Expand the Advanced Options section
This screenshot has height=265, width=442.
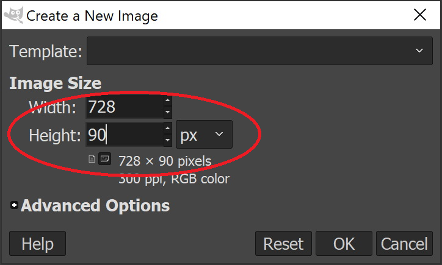(x=14, y=206)
